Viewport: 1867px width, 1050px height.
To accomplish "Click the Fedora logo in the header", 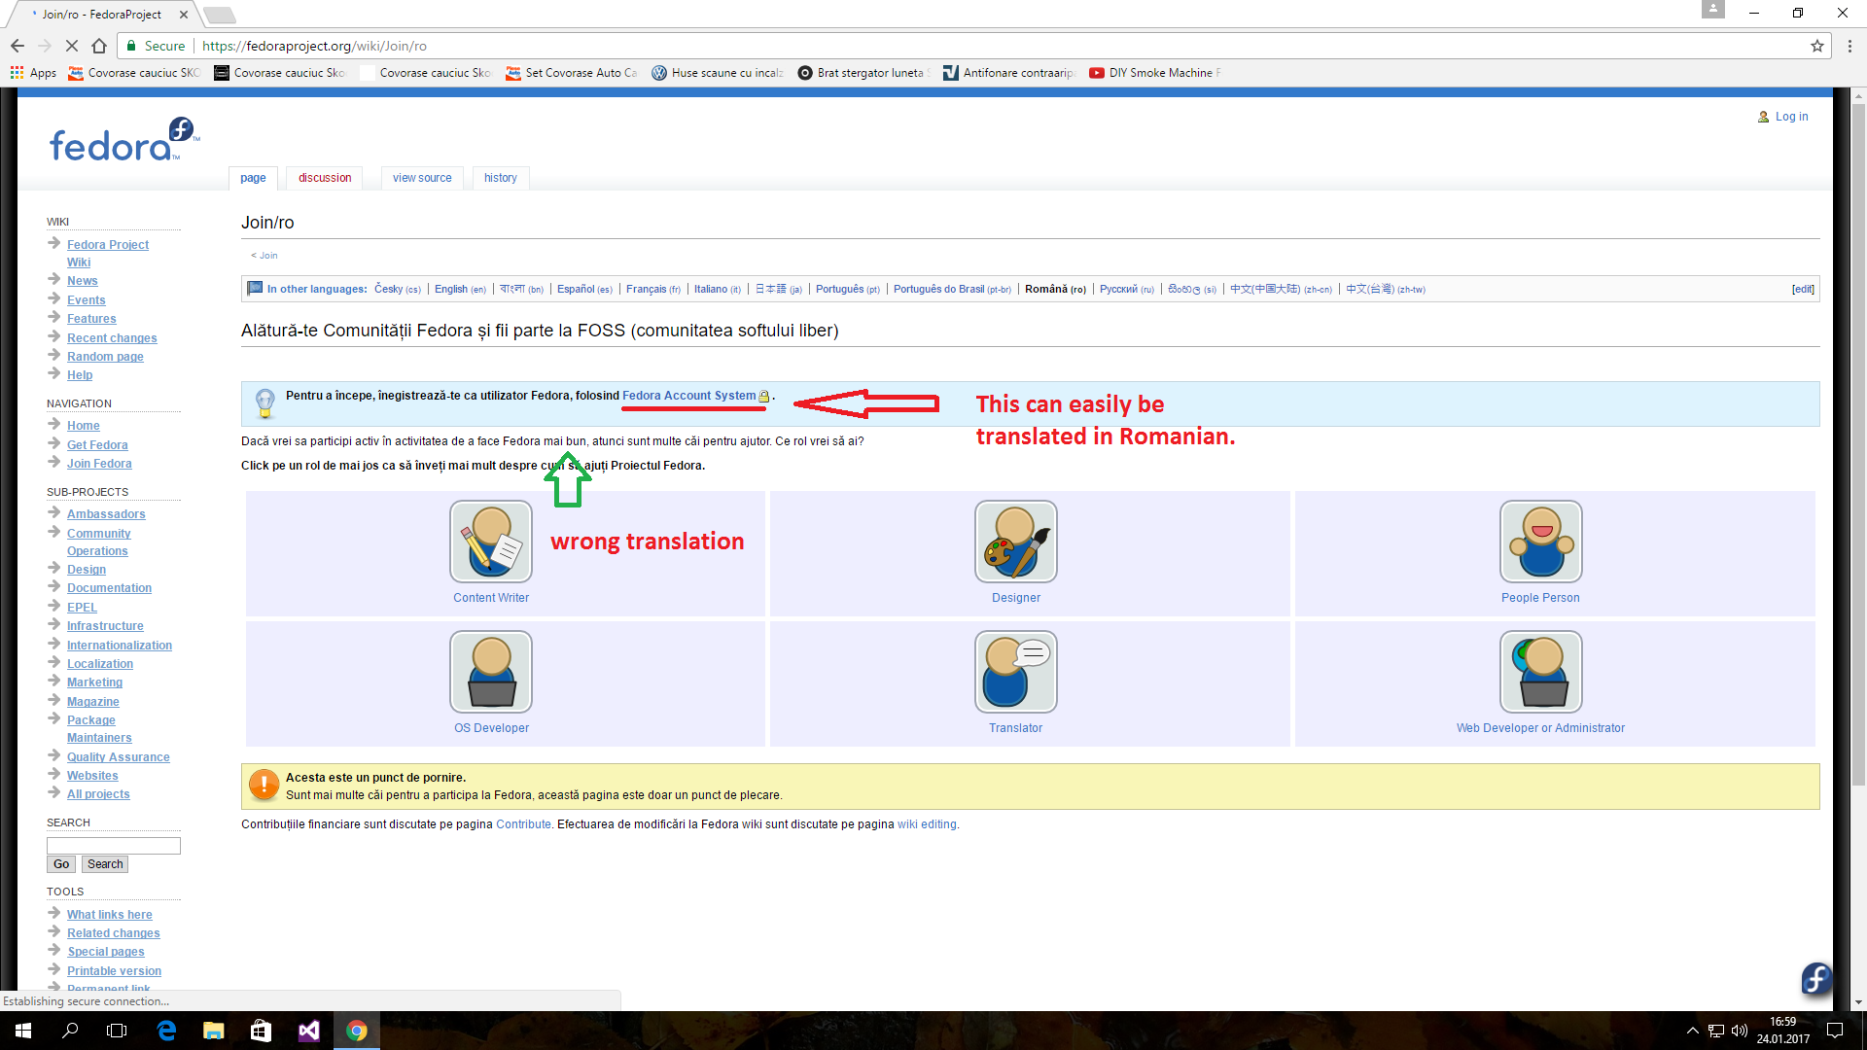I will (x=123, y=140).
